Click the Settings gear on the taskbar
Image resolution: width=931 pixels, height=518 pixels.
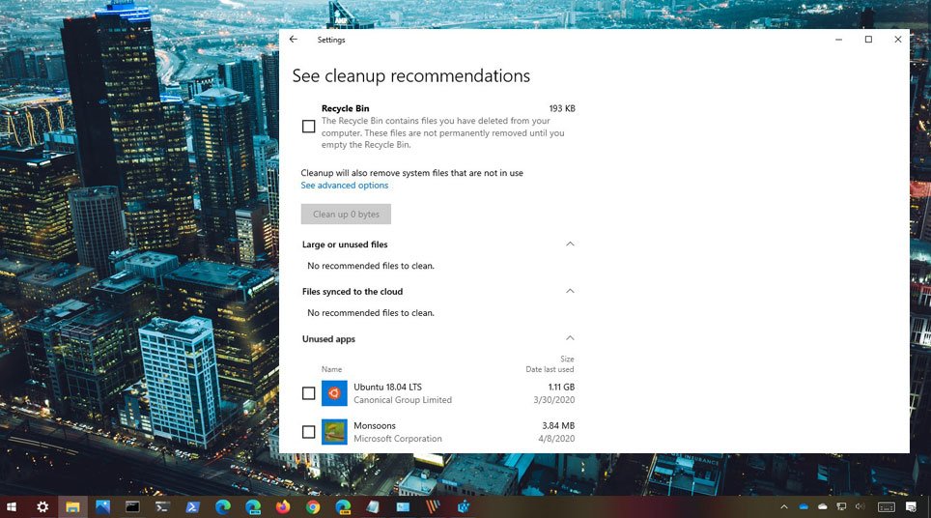[x=42, y=506]
